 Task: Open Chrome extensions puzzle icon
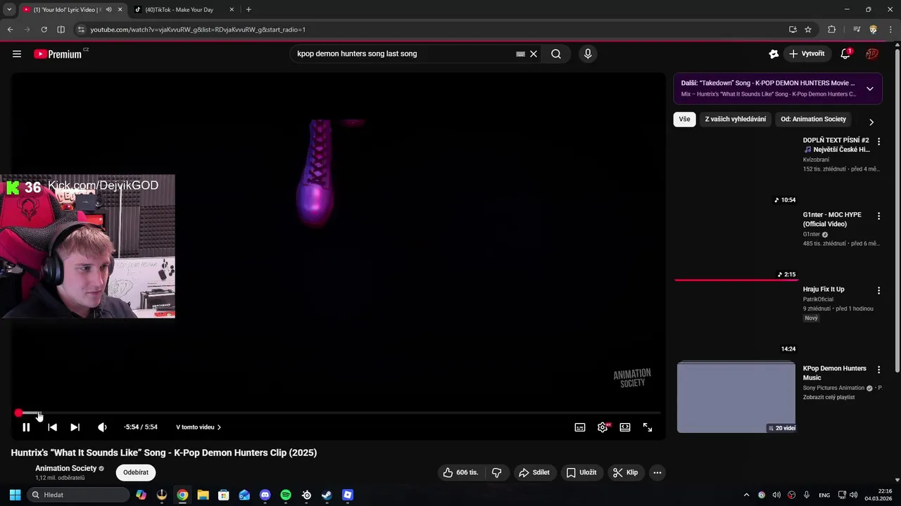831,30
